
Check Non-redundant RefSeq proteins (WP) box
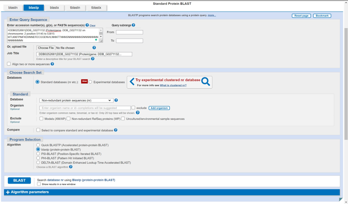[x=68, y=118]
